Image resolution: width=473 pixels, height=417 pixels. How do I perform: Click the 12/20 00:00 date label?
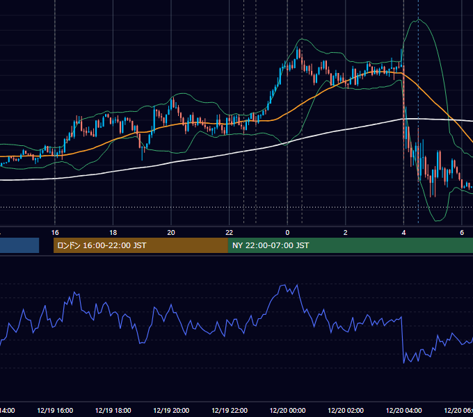coord(287,410)
